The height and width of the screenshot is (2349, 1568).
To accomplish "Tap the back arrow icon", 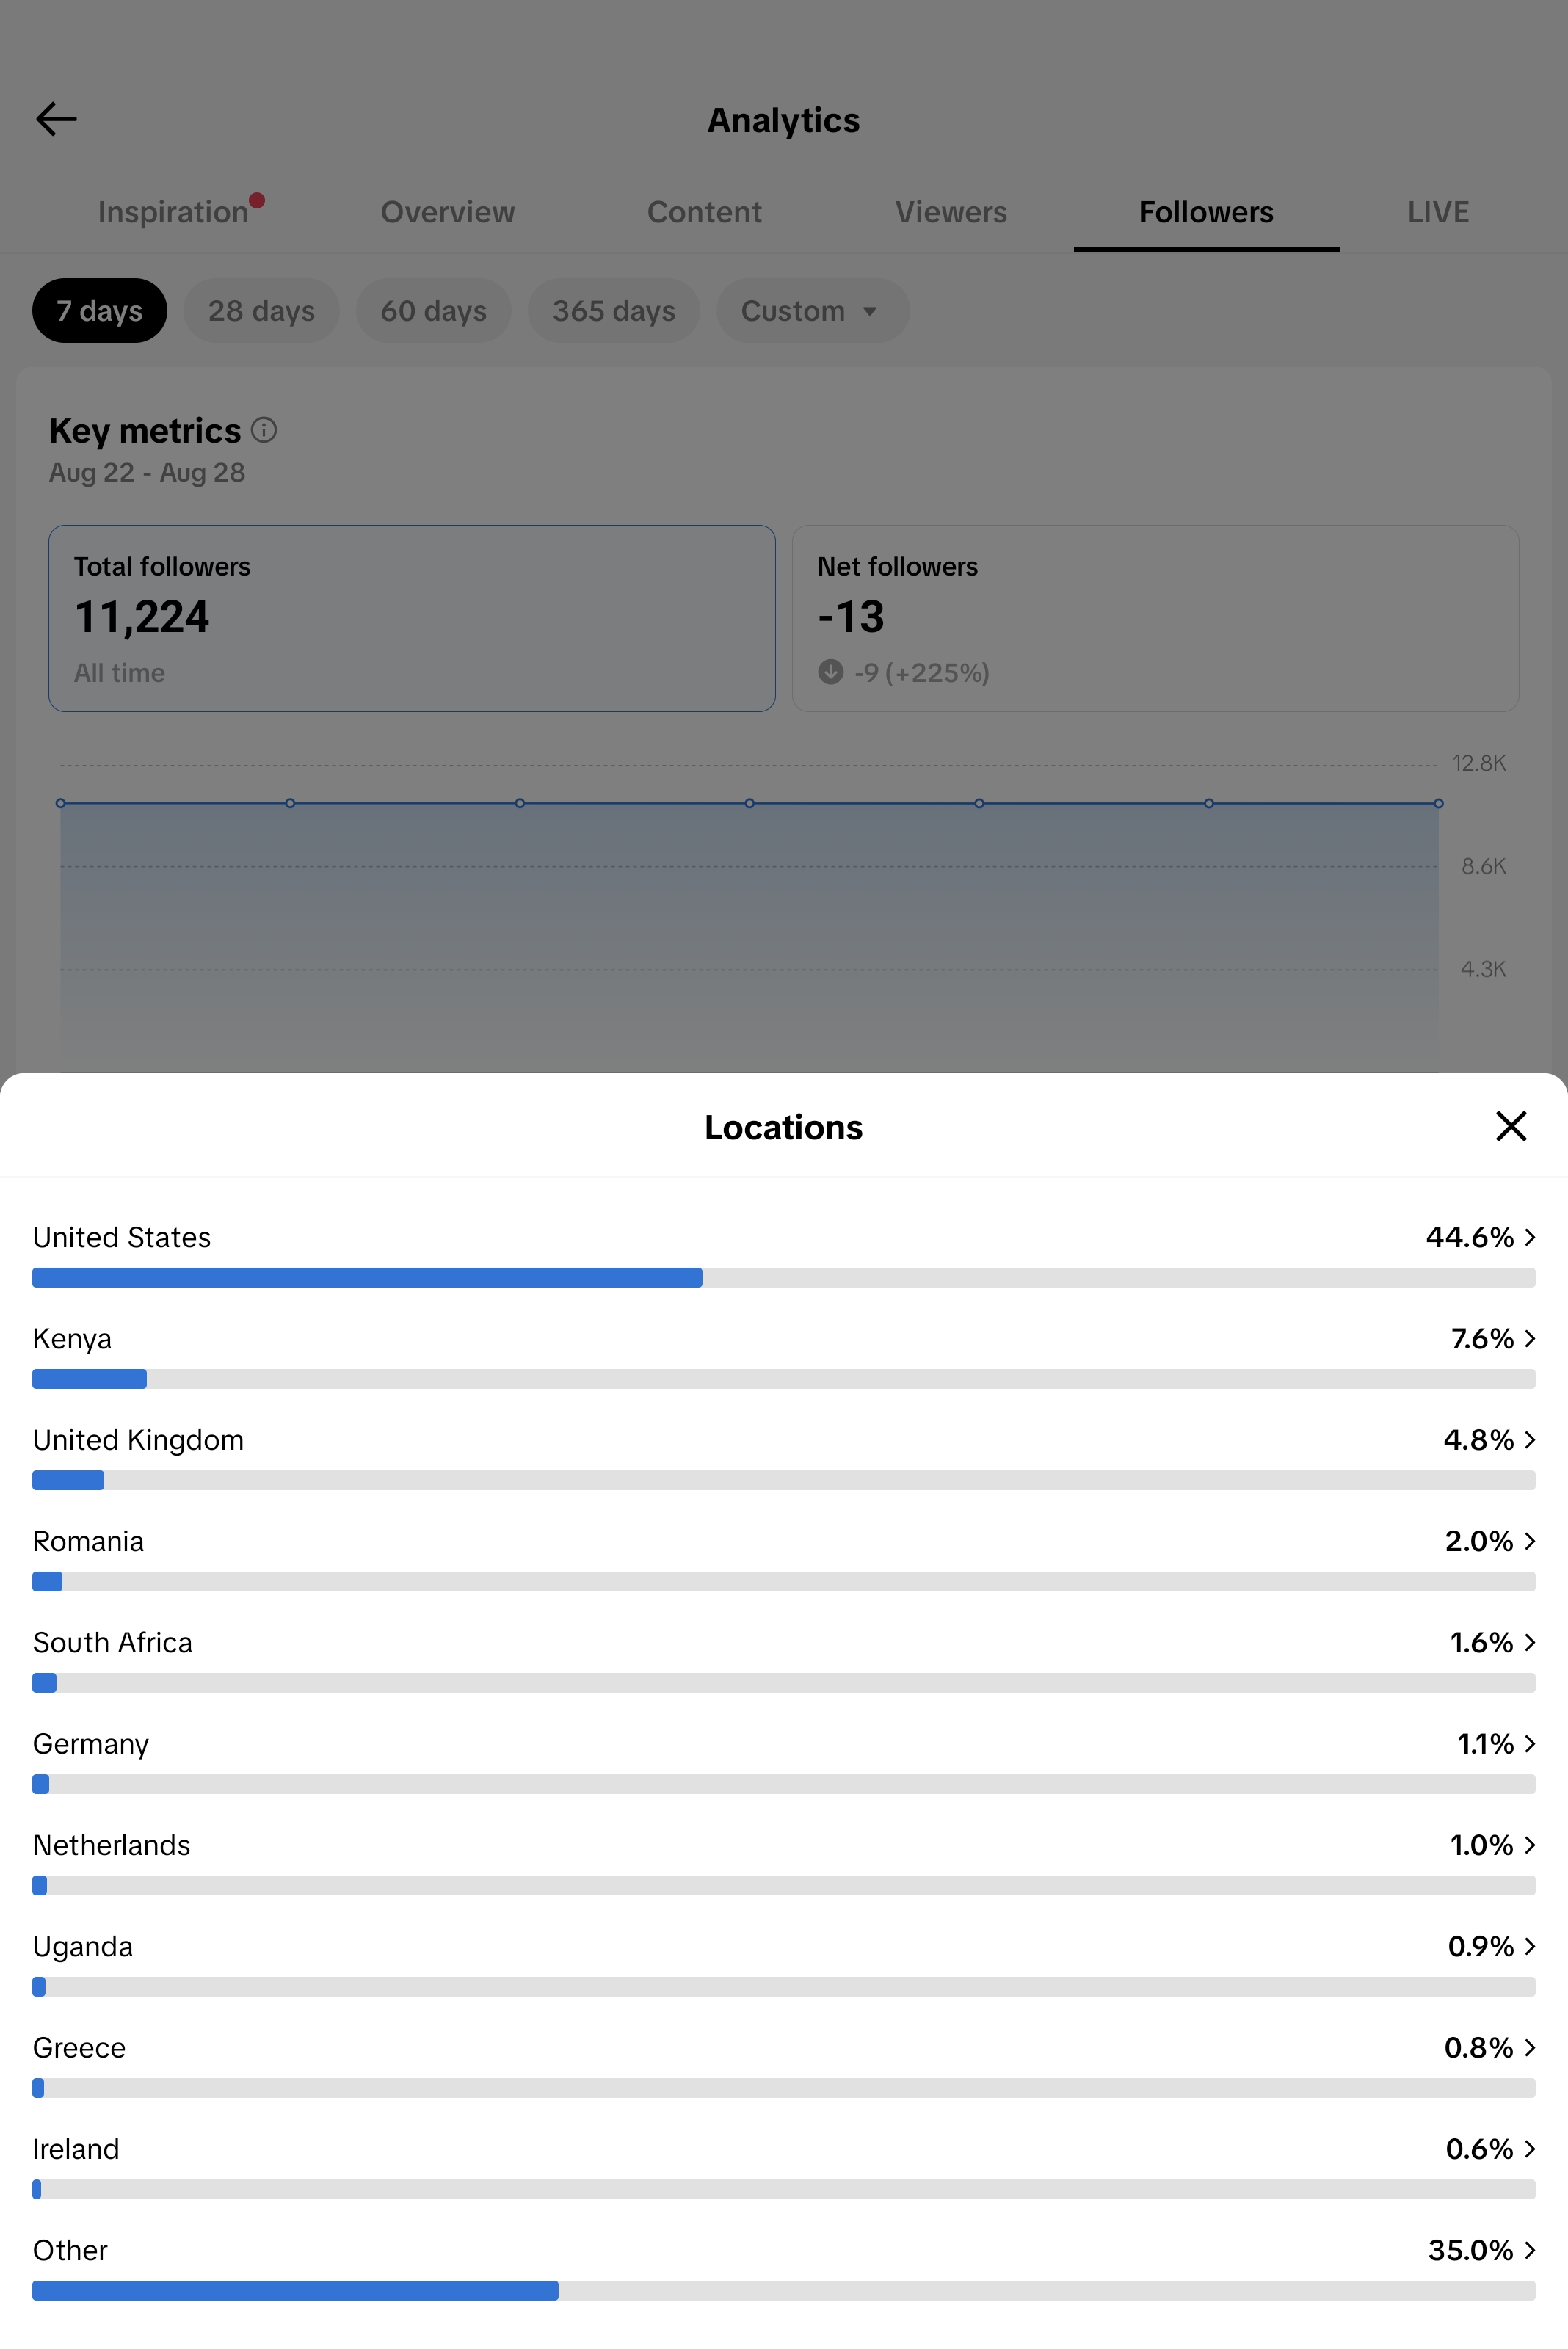I will pos(56,119).
